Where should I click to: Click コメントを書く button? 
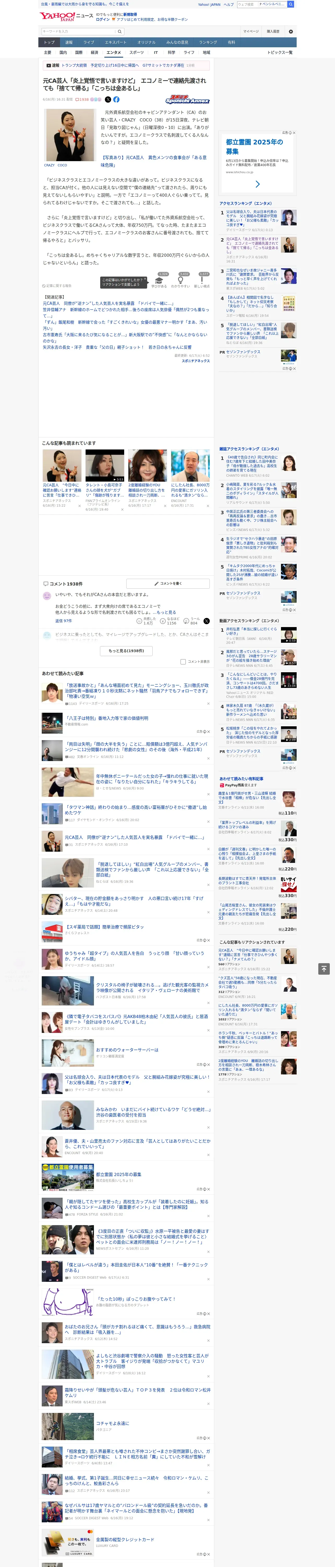tap(168, 583)
